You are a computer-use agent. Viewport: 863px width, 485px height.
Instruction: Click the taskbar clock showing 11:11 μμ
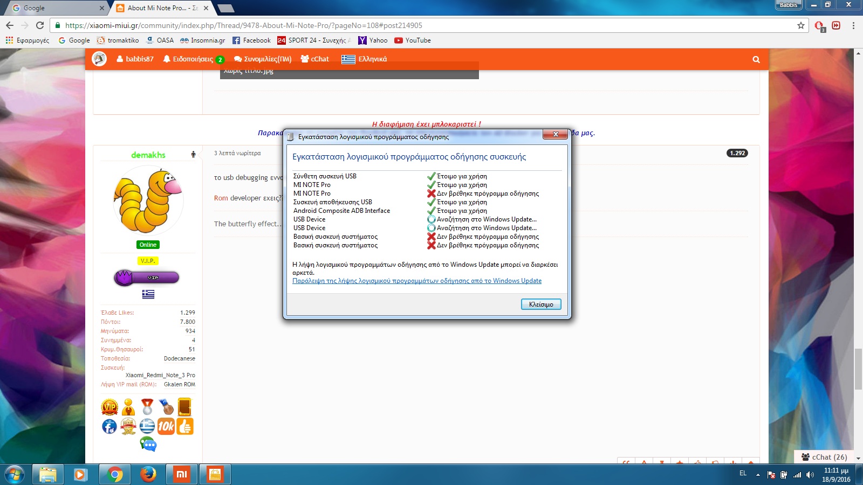(836, 475)
